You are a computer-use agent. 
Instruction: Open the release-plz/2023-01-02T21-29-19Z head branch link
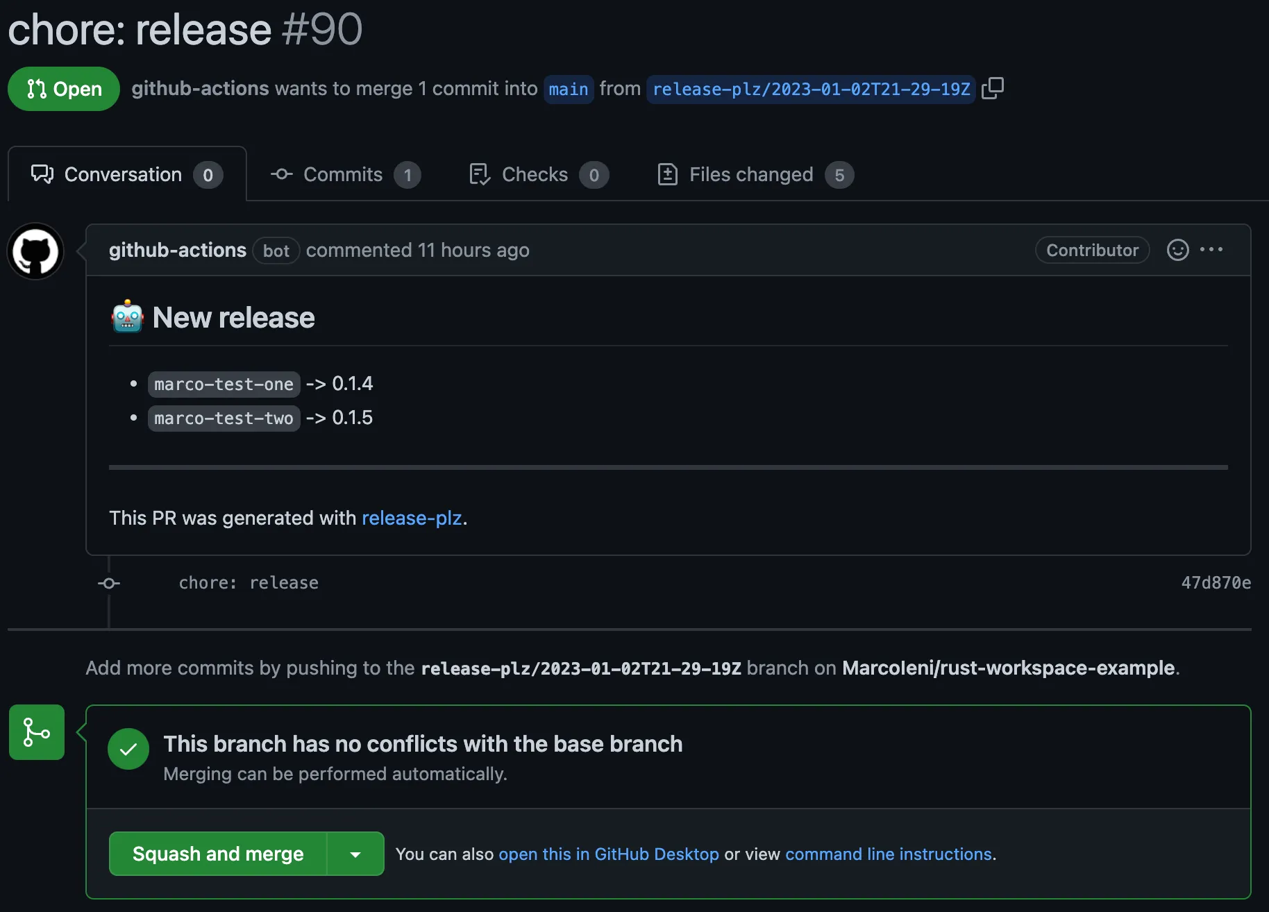coord(811,89)
